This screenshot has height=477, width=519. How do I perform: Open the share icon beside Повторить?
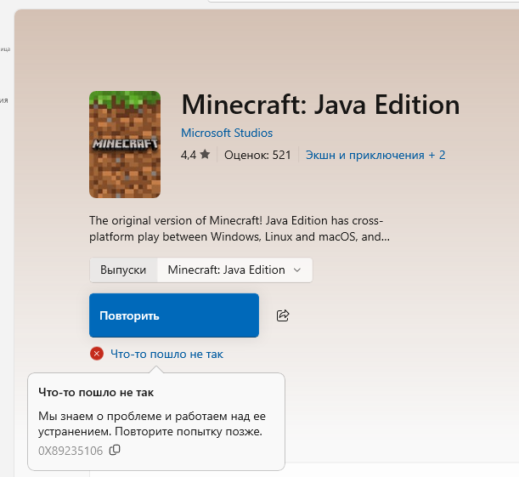(x=283, y=315)
